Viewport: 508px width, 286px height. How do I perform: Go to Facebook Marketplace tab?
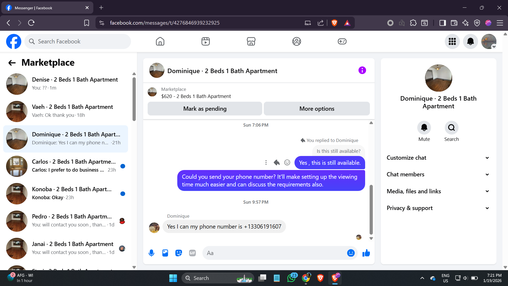pos(251,41)
